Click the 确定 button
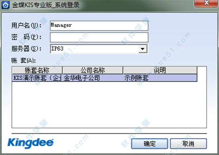 [x=149, y=144]
